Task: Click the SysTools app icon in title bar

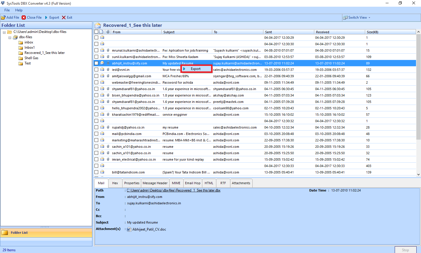Action: (3, 3)
